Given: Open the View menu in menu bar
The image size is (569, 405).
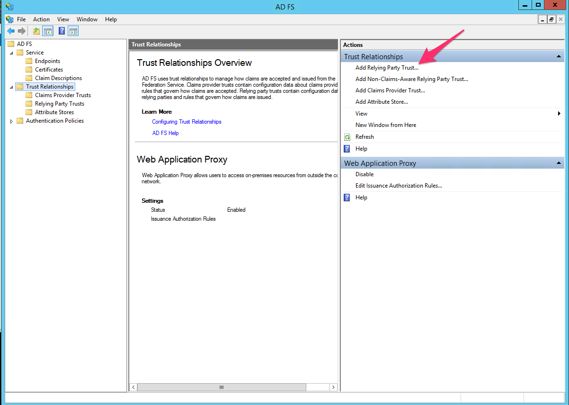Looking at the screenshot, I should coord(63,19).
